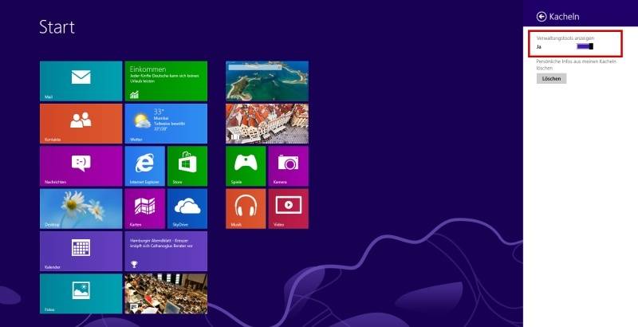The height and width of the screenshot is (327, 638).
Task: Launch Internet Explorer tile
Action: point(145,166)
